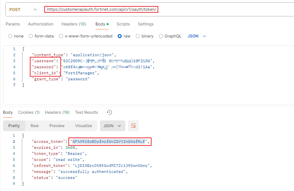Viewport: 294px width, 191px height.
Task: Select the none body radio button
Action: [x=10, y=36]
